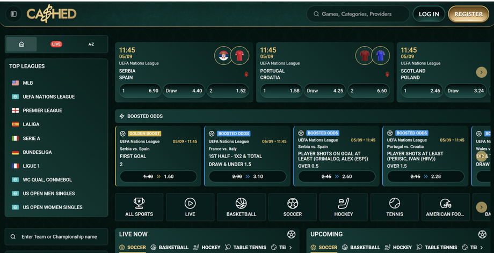The image size is (494, 253).
Task: Open the Cashed logo home link
Action: click(x=52, y=14)
